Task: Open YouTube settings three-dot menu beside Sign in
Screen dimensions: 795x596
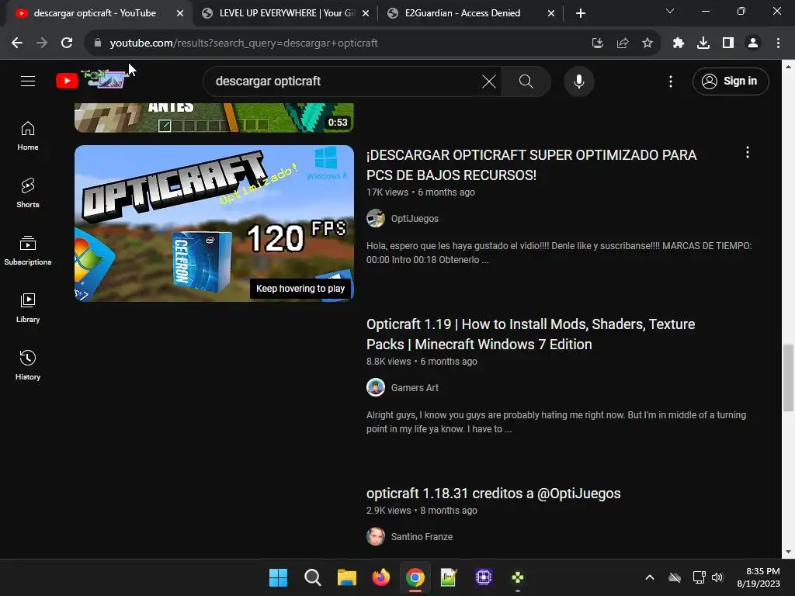Action: (670, 81)
